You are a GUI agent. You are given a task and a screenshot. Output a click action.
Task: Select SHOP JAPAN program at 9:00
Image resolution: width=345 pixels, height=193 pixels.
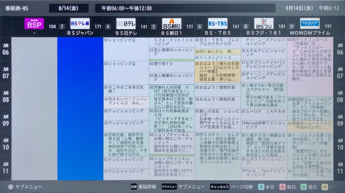(264, 114)
